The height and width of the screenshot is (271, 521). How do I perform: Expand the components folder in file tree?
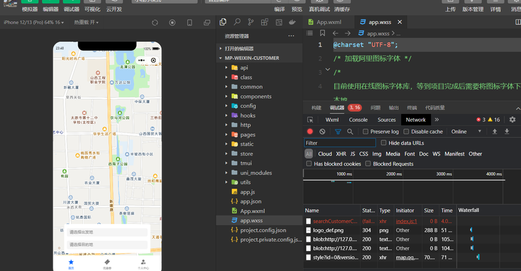[255, 96]
